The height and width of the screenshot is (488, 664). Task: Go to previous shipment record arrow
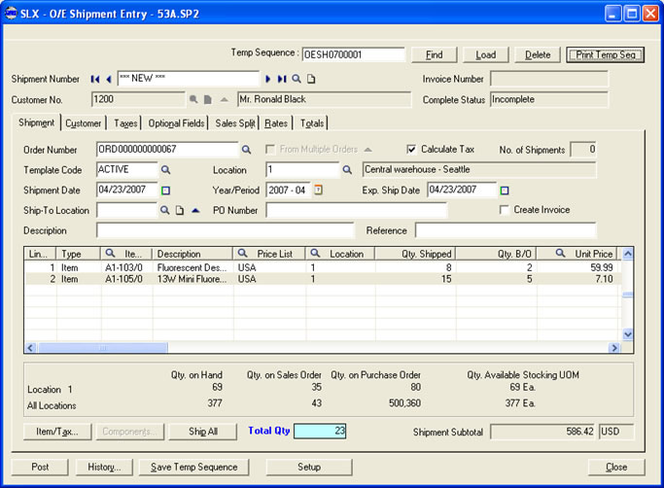(x=109, y=79)
